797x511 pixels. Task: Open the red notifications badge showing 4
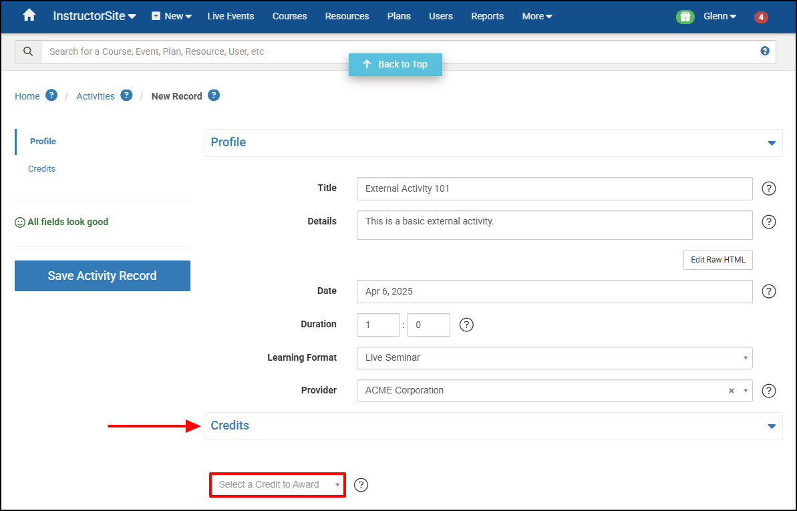coord(761,17)
